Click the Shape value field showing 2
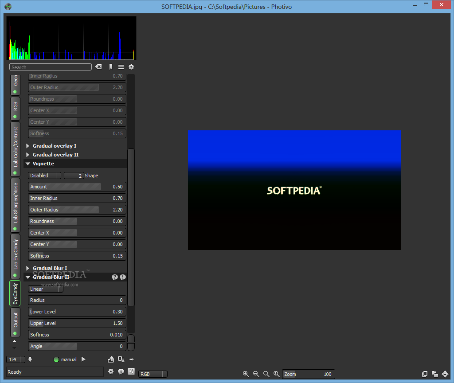The height and width of the screenshot is (383, 454). pyautogui.click(x=74, y=176)
